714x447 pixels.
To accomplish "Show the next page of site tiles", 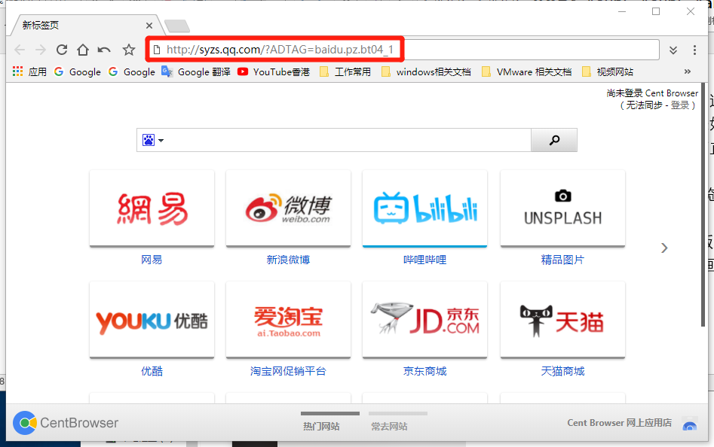I will click(664, 248).
